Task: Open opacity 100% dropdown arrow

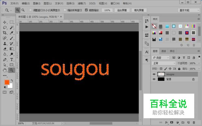Action: (199, 63)
